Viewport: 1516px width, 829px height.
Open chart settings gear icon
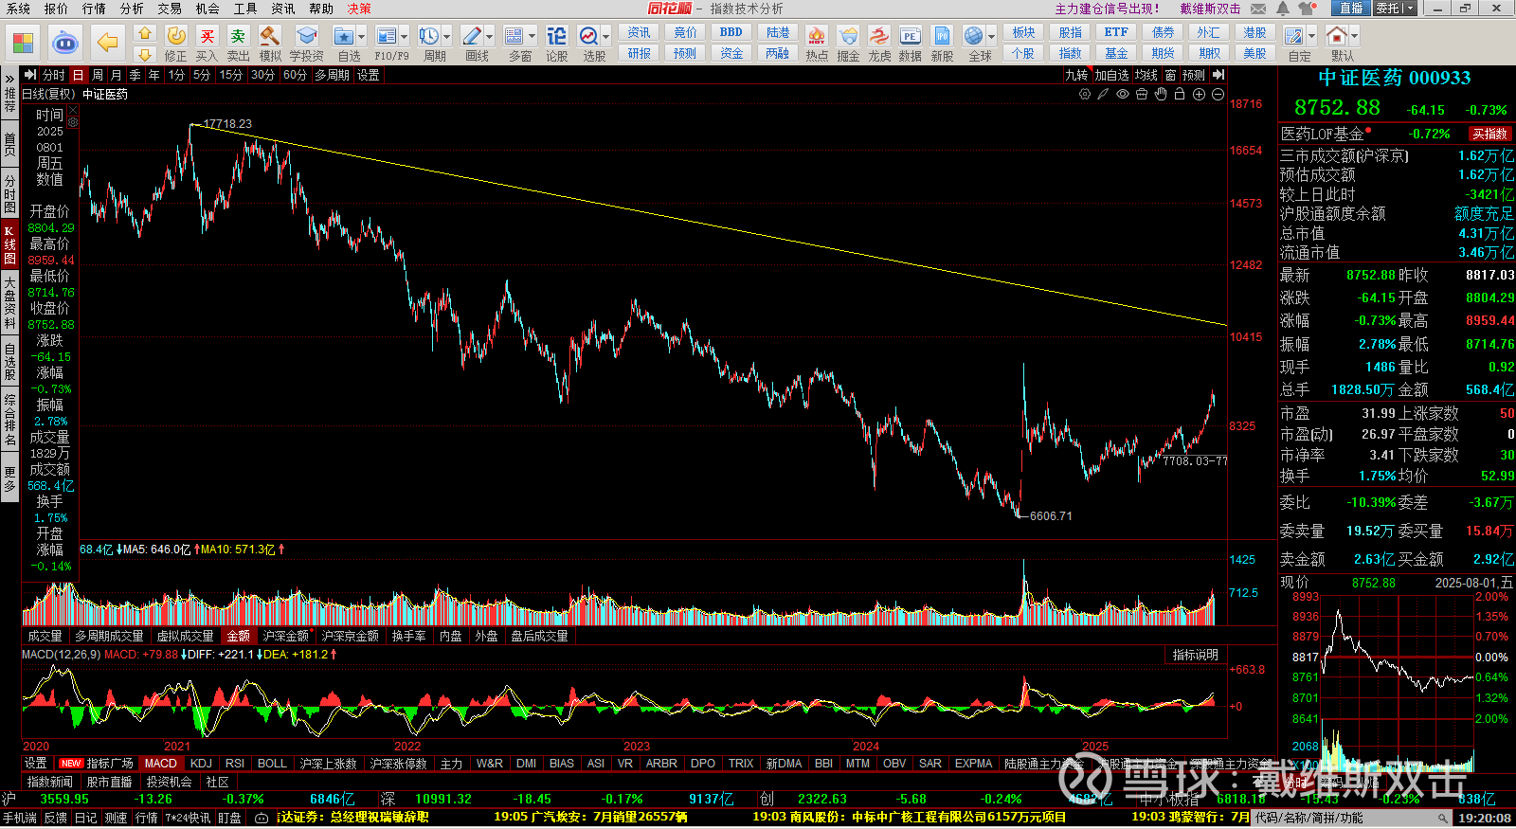tap(1085, 94)
